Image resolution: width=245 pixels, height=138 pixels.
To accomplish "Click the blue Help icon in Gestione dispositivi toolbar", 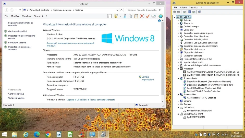I will tap(190, 12).
